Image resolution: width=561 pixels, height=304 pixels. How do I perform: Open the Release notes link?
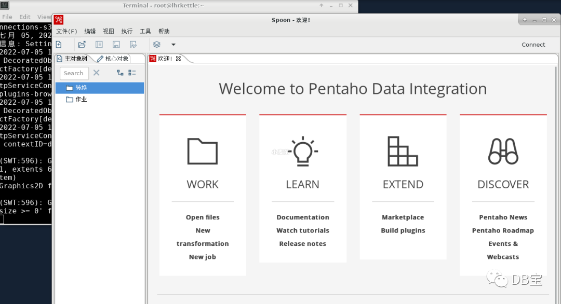[303, 244]
